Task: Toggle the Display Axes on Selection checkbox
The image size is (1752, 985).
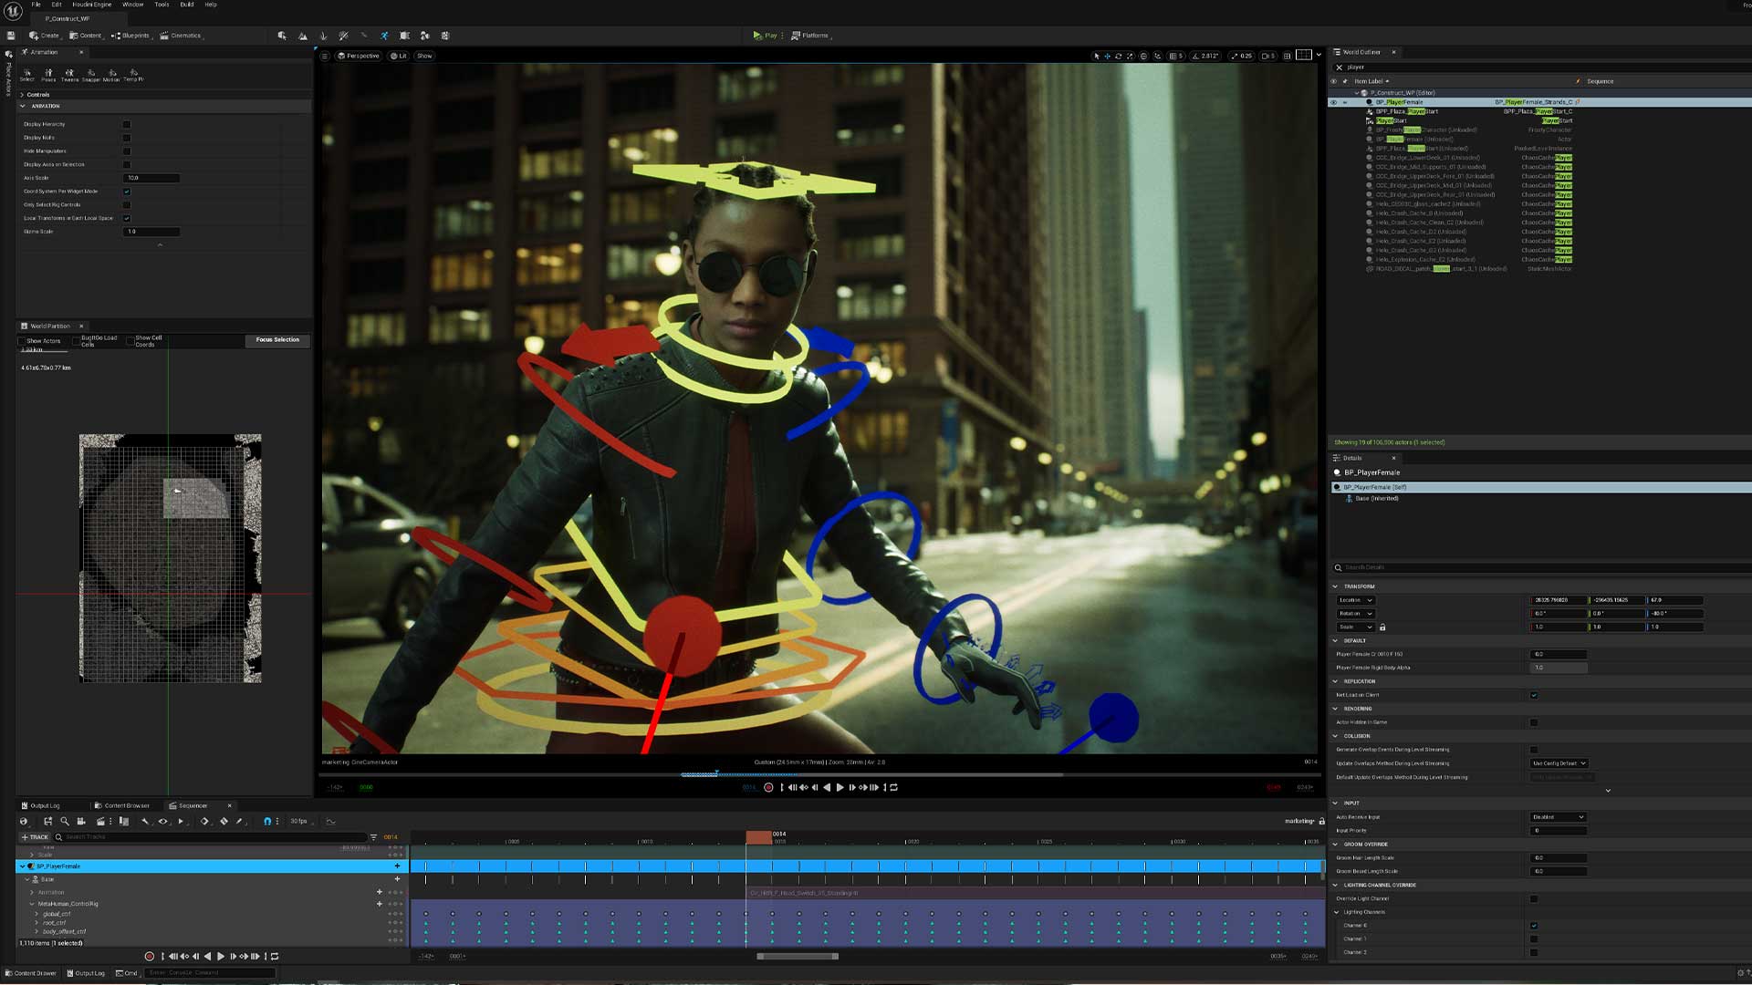Action: [x=127, y=165]
